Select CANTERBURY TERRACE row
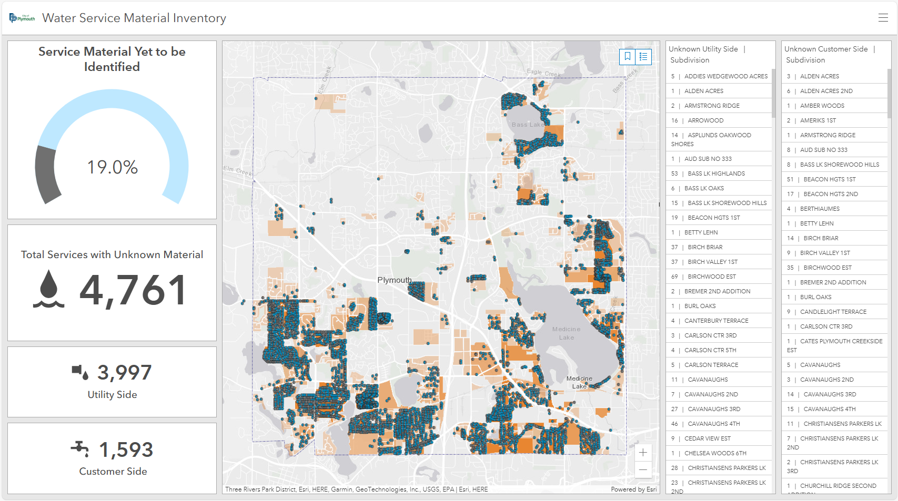 click(719, 321)
